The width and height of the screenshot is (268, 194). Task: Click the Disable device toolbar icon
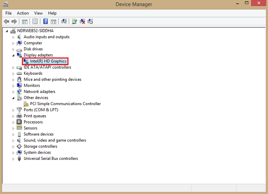[x=90, y=21]
